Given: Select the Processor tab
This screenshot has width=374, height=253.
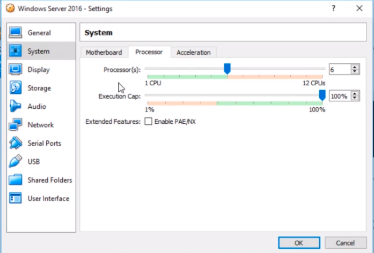Looking at the screenshot, I should pyautogui.click(x=149, y=52).
